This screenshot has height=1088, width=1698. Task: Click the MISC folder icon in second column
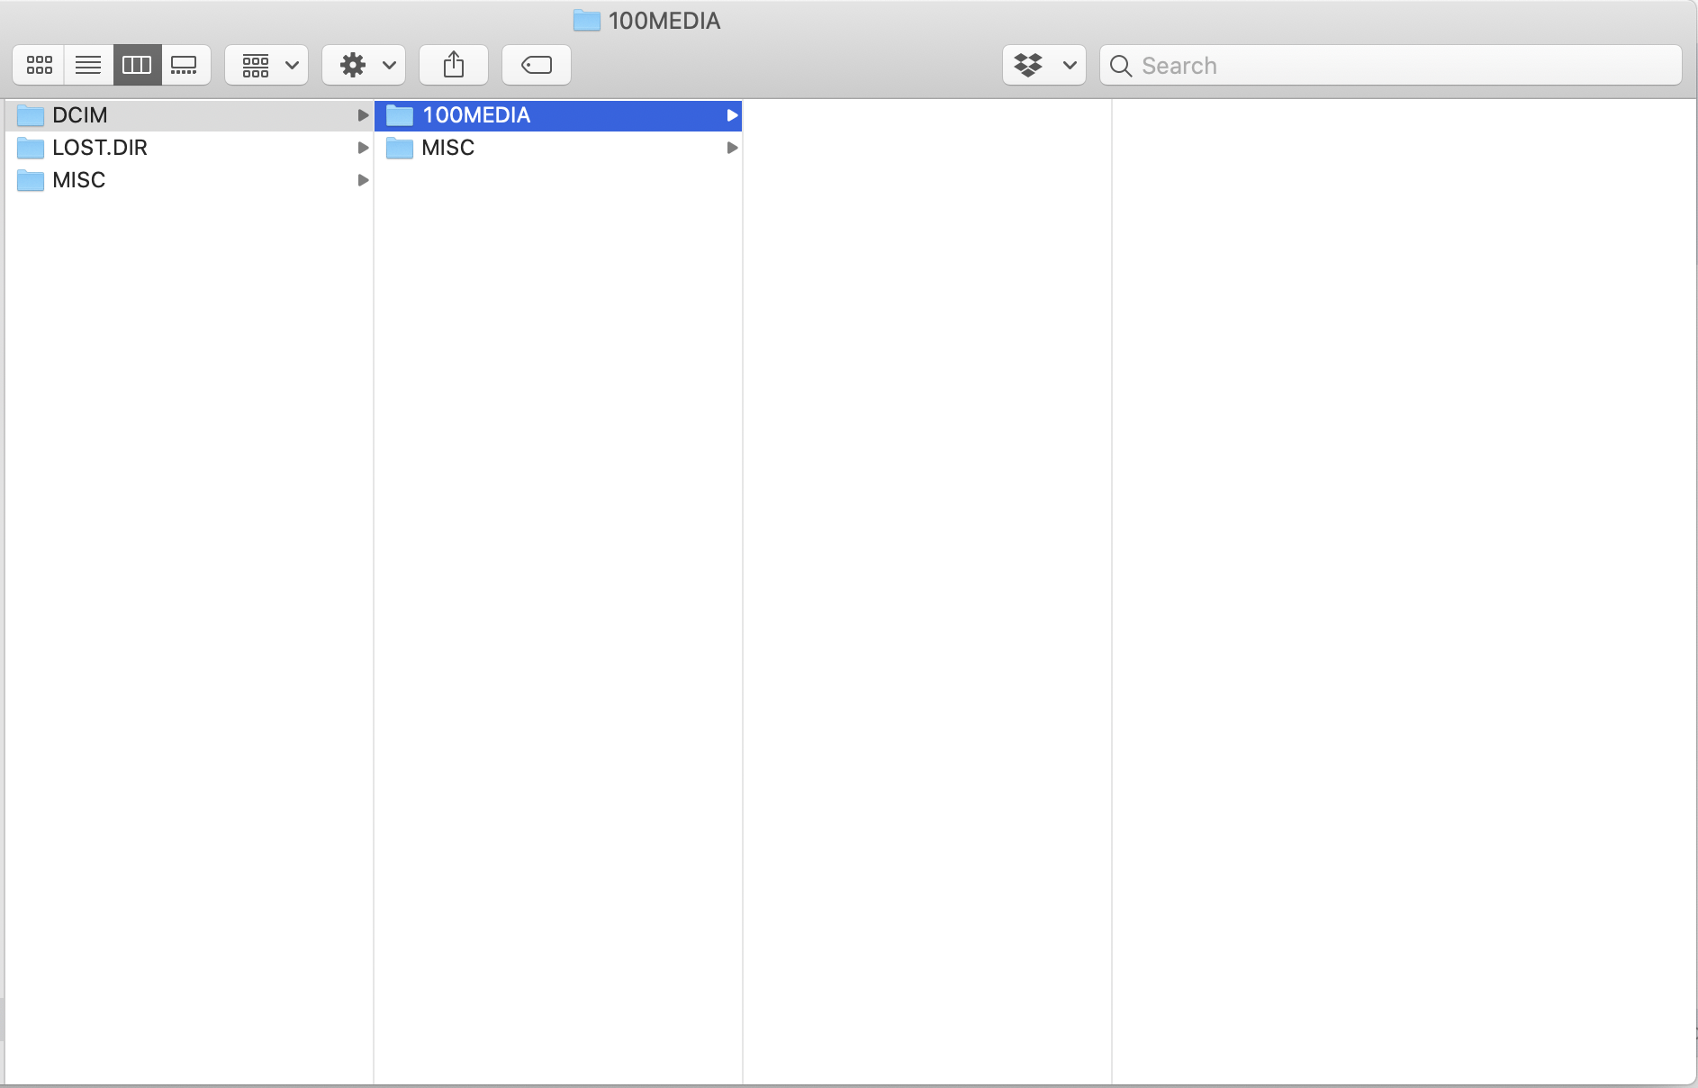pyautogui.click(x=400, y=148)
